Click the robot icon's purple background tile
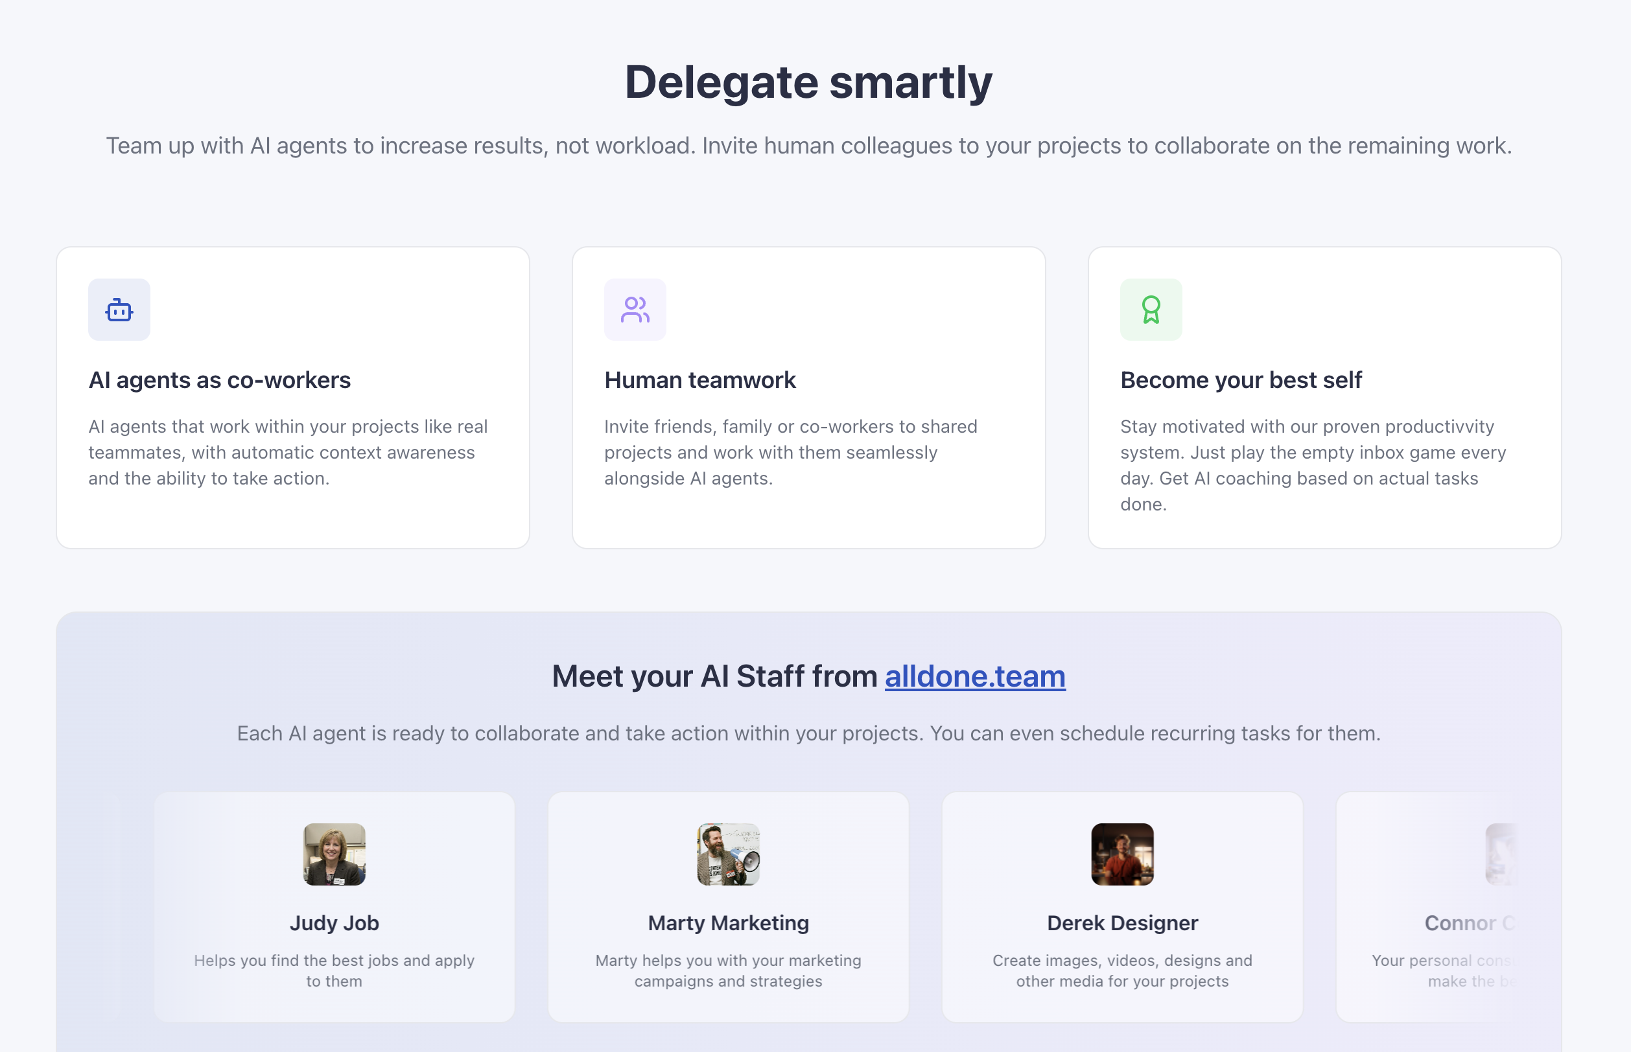 [119, 310]
